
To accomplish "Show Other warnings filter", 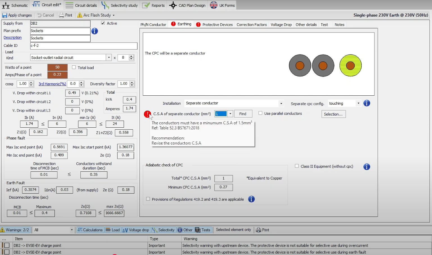I will point(185,230).
